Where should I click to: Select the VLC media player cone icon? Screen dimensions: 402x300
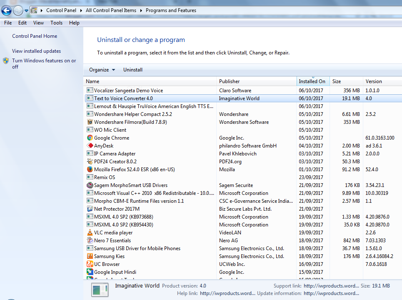pos(90,233)
